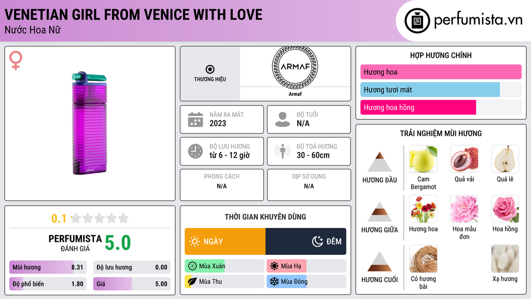Click the Quả vải lychee note thumbnail
Image resolution: width=531 pixels, height=299 pixels.
pyautogui.click(x=464, y=159)
